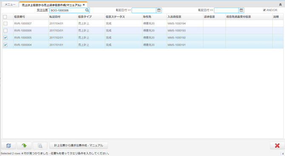Sort by the 転記日付 column header

[63, 17]
